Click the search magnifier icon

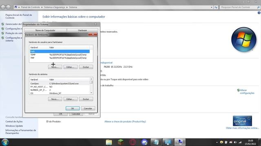[258, 7]
